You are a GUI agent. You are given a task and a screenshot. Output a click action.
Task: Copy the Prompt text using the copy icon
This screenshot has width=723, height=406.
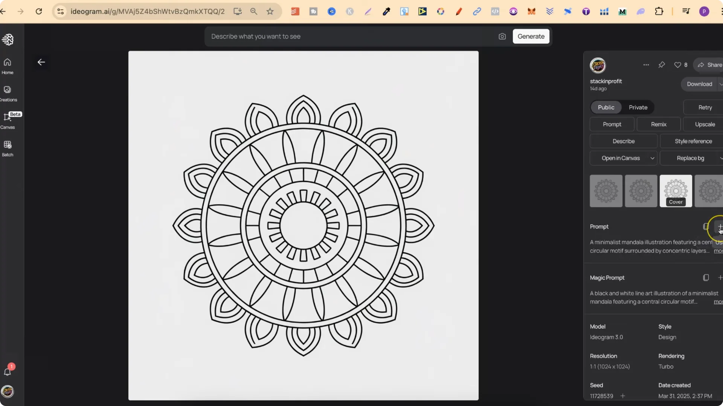coord(706,226)
